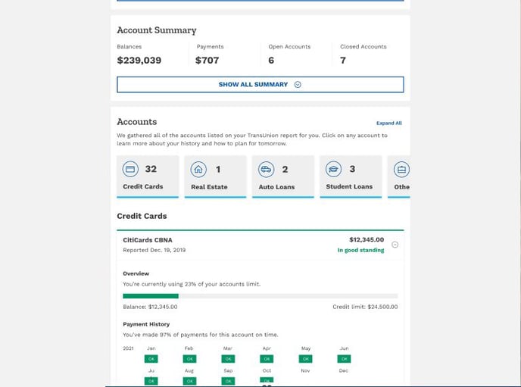Open the Auto Loans category
This screenshot has height=387, width=521.
pyautogui.click(x=283, y=176)
